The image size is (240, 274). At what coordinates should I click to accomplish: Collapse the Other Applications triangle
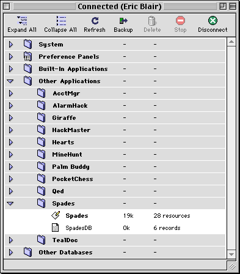(10, 81)
